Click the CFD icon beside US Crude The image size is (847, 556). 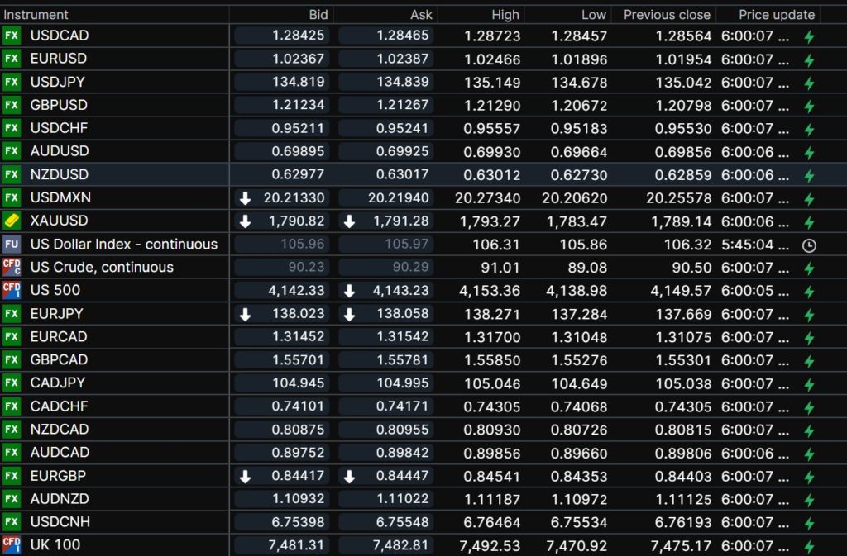12,267
